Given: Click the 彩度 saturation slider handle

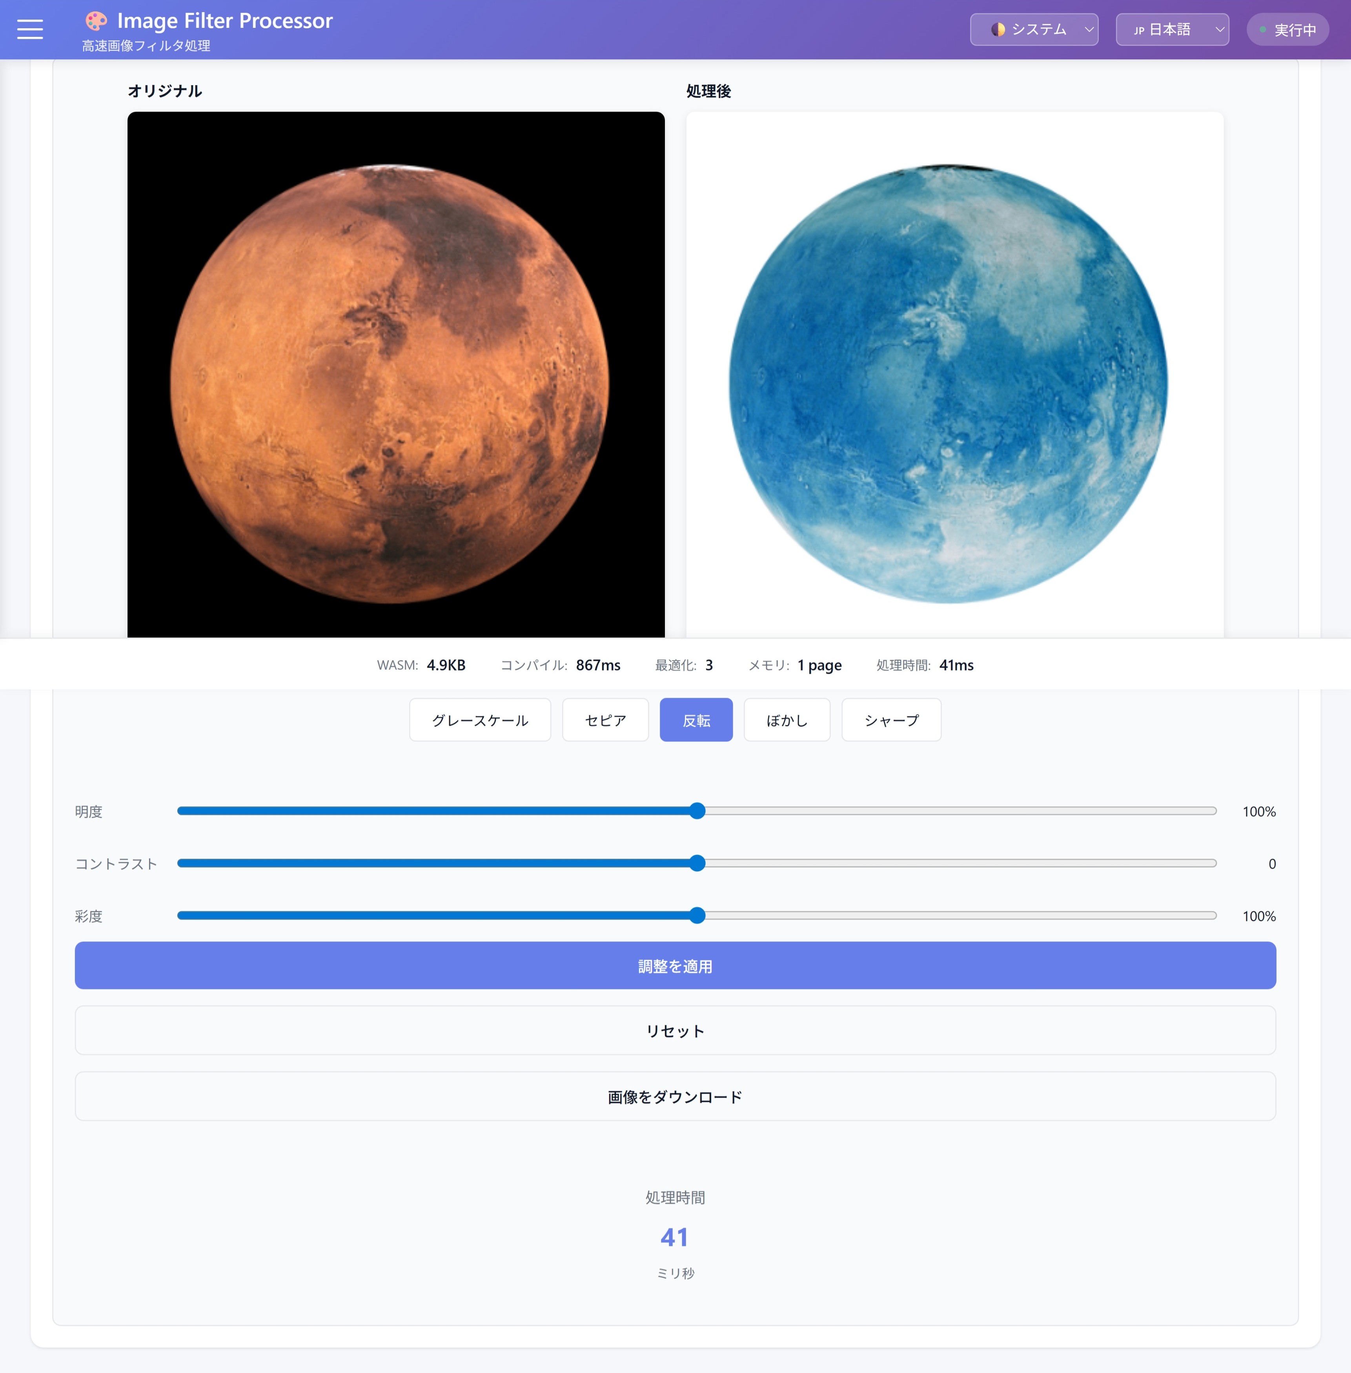Looking at the screenshot, I should 697,915.
